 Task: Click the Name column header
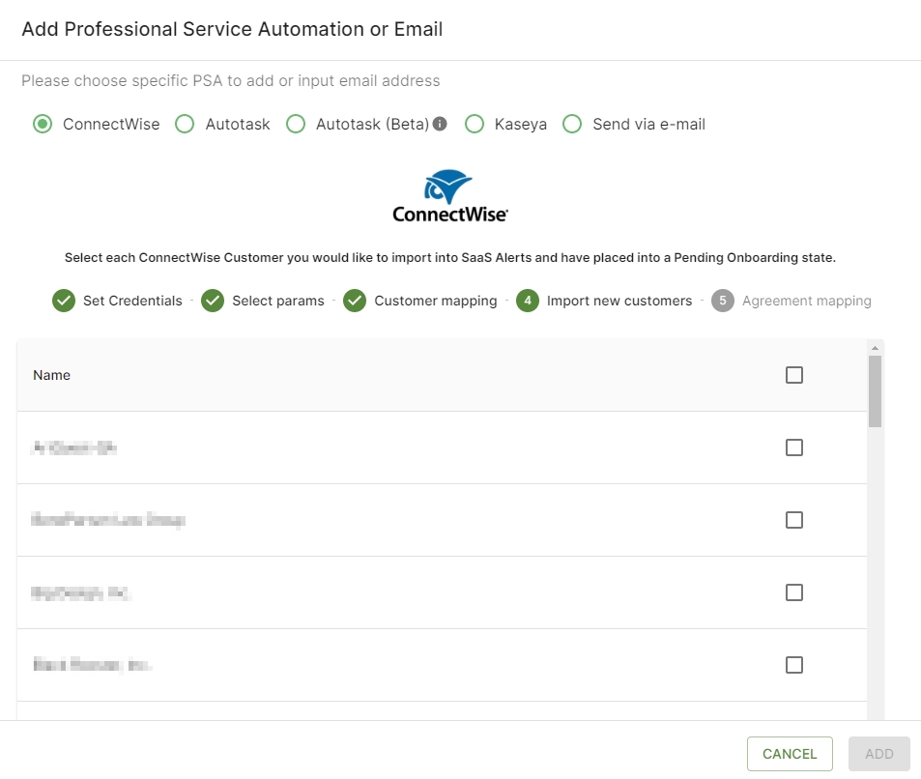[x=51, y=375]
